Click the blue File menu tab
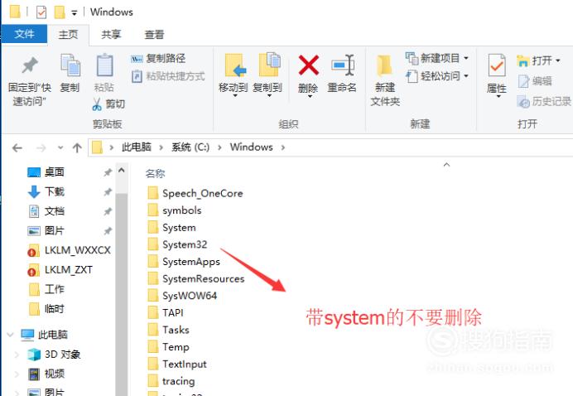The image size is (573, 396). [x=24, y=34]
